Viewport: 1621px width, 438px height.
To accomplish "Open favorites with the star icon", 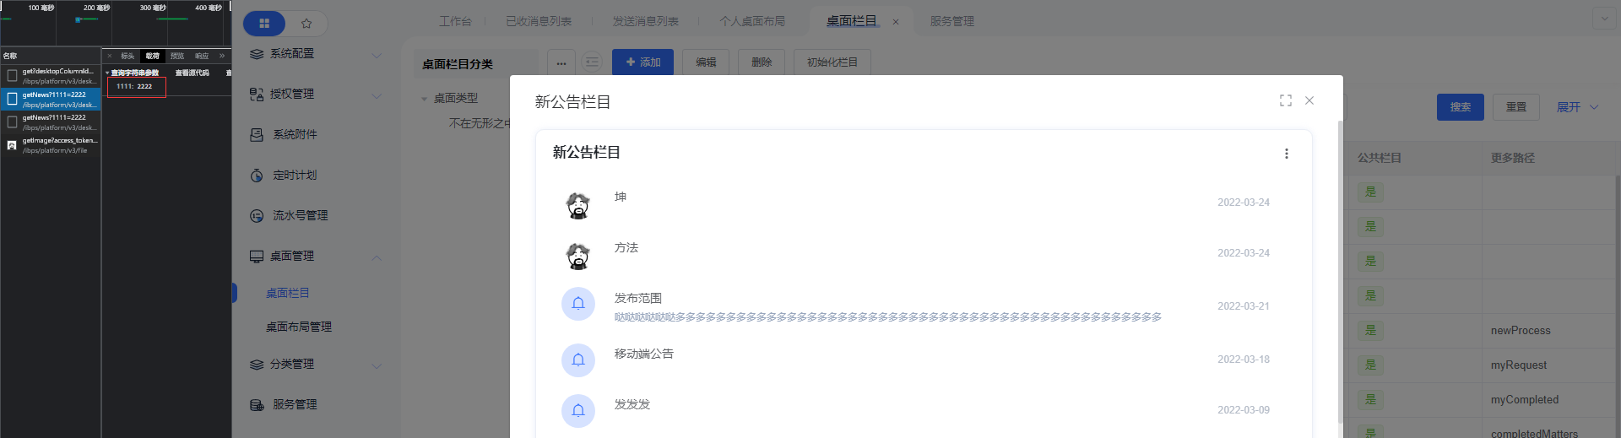I will coord(306,24).
